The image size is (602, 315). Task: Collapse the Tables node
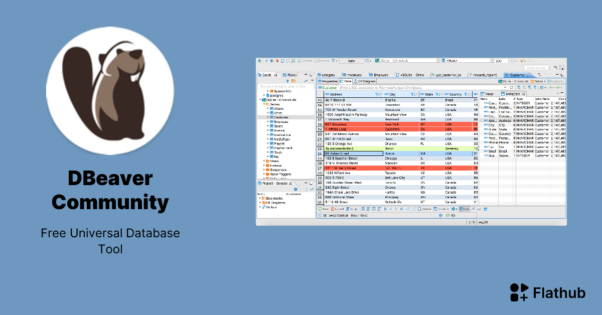point(263,104)
